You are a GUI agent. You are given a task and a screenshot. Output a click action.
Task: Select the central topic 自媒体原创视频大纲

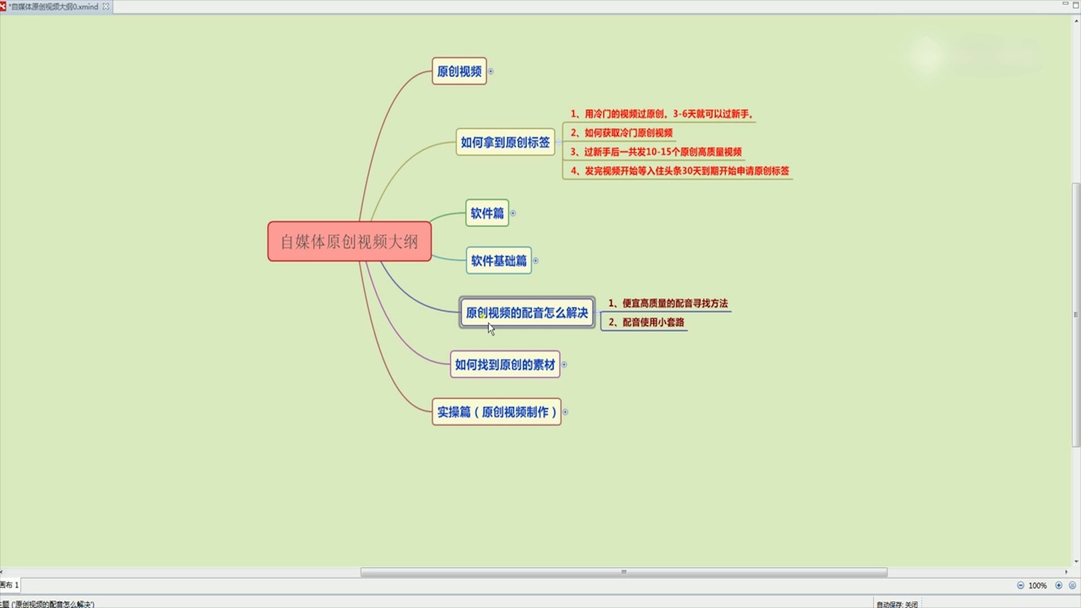click(349, 242)
